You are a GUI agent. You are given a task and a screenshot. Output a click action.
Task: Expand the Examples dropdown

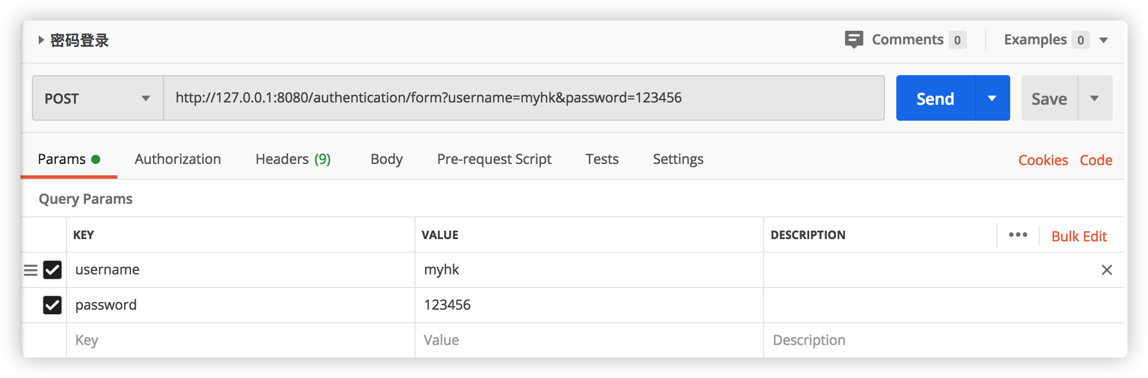pyautogui.click(x=1103, y=40)
